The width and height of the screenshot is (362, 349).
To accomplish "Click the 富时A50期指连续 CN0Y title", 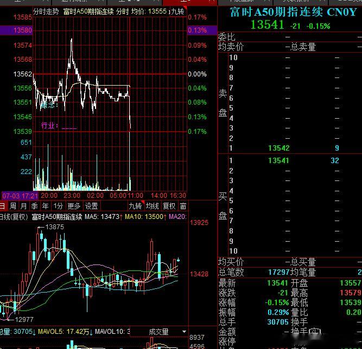I will 294,12.
